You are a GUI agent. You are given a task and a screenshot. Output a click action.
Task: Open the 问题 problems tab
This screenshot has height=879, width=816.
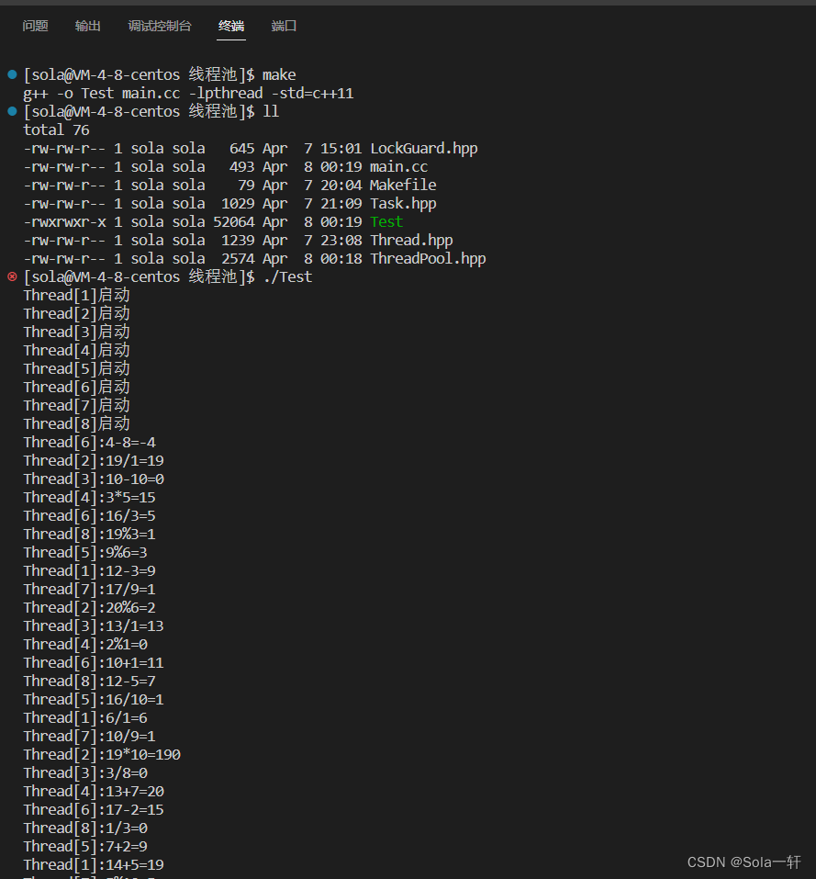pos(35,26)
